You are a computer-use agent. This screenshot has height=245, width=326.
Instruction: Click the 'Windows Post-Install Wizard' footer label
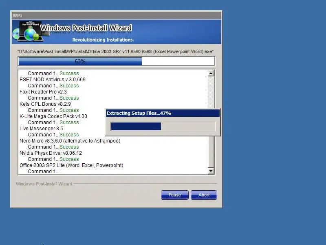(x=44, y=184)
